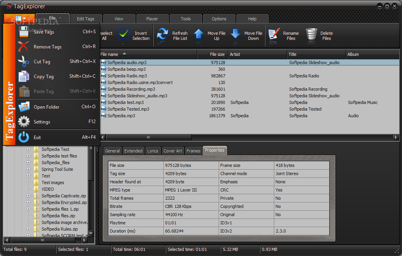The image size is (402, 256).
Task: Open the orange application menu button
Action: (x=20, y=18)
